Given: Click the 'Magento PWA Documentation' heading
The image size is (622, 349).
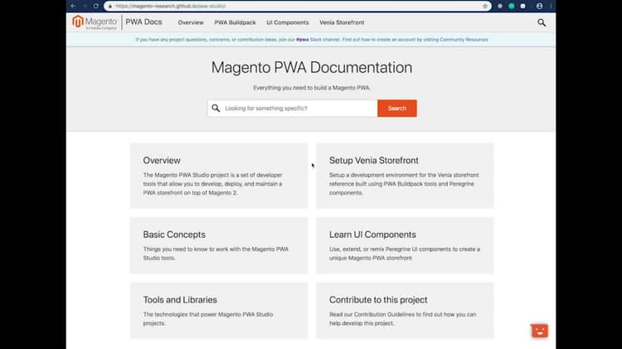Looking at the screenshot, I should 311,67.
